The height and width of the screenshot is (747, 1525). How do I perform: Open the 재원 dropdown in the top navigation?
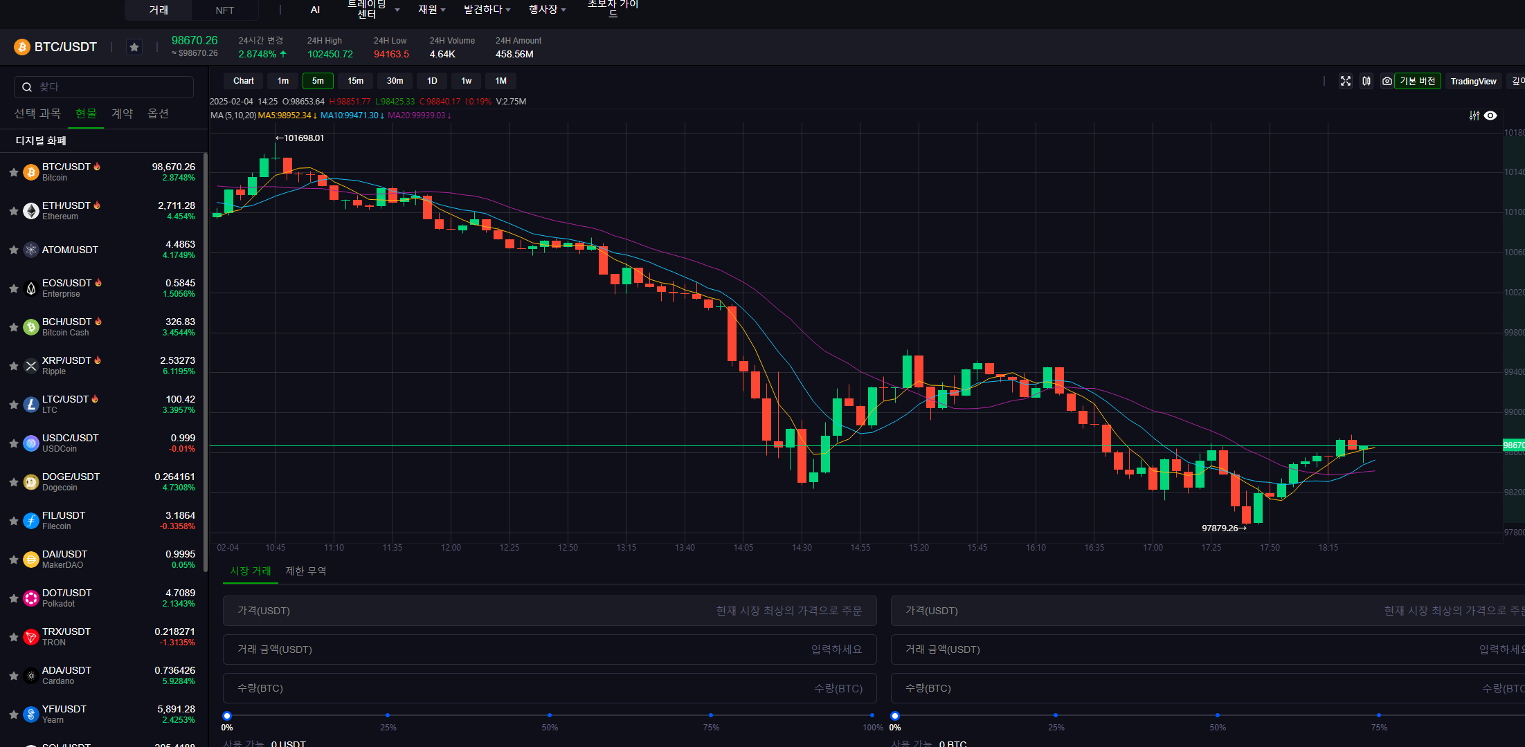[431, 10]
